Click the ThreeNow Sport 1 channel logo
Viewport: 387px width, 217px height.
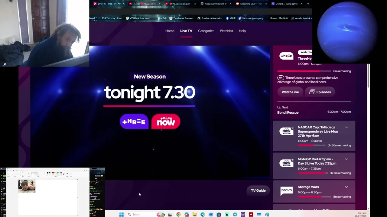tap(286, 131)
